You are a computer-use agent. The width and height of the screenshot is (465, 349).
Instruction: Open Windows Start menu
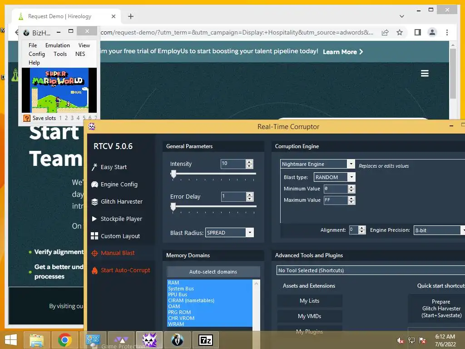11,340
